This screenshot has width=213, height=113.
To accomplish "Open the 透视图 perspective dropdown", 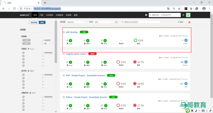I will [76, 22].
